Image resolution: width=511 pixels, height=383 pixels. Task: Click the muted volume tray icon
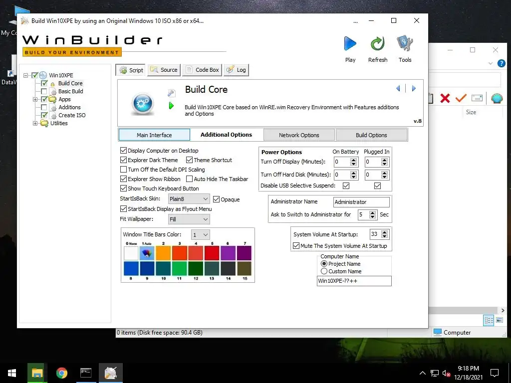point(446,373)
